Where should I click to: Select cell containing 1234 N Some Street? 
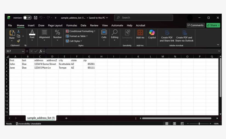click(40, 64)
